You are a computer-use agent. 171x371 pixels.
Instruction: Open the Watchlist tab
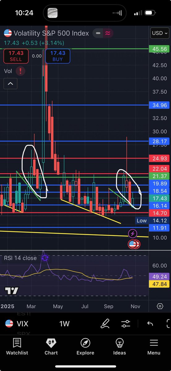[17, 347]
